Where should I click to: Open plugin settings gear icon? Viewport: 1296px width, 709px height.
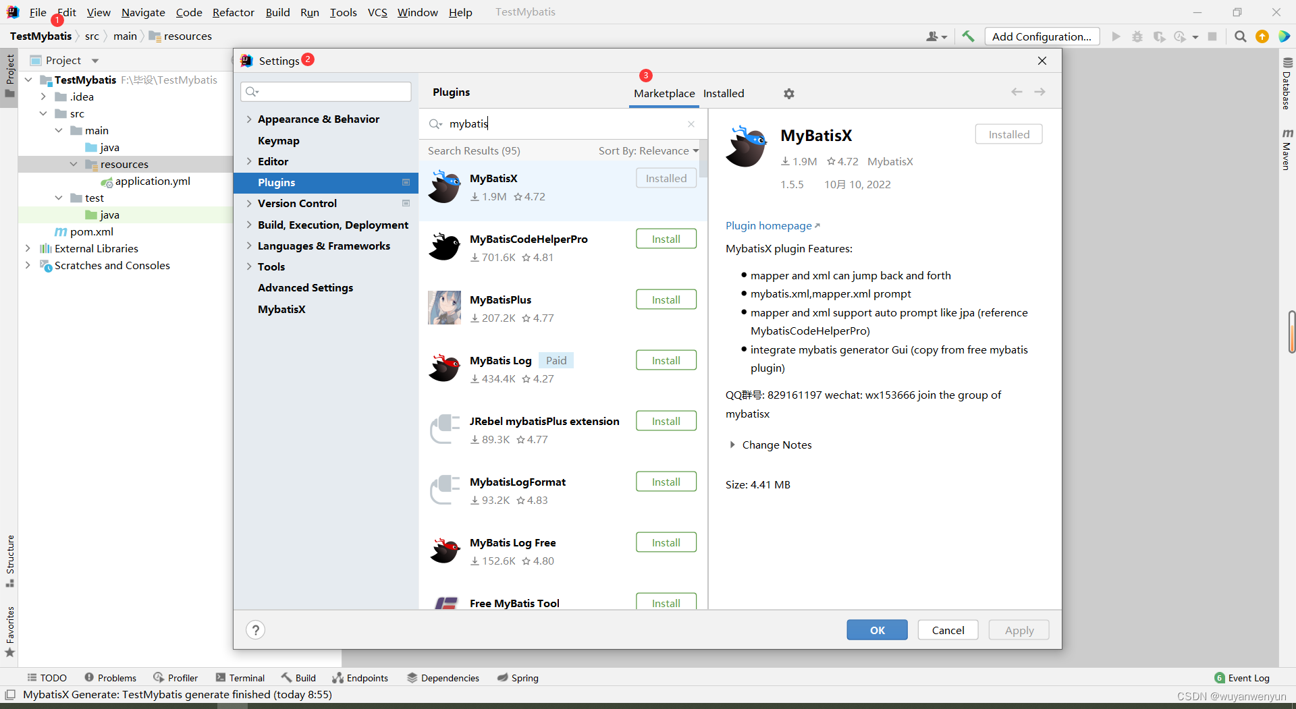pos(788,94)
